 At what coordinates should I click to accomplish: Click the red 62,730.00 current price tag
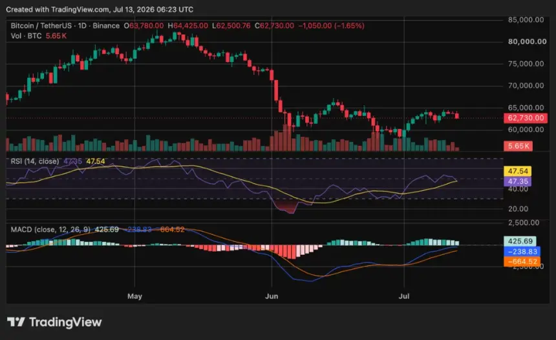526,118
